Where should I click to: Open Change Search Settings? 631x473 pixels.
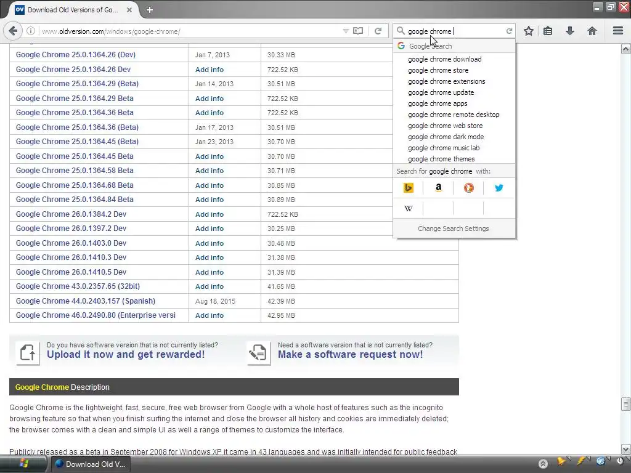[454, 228]
